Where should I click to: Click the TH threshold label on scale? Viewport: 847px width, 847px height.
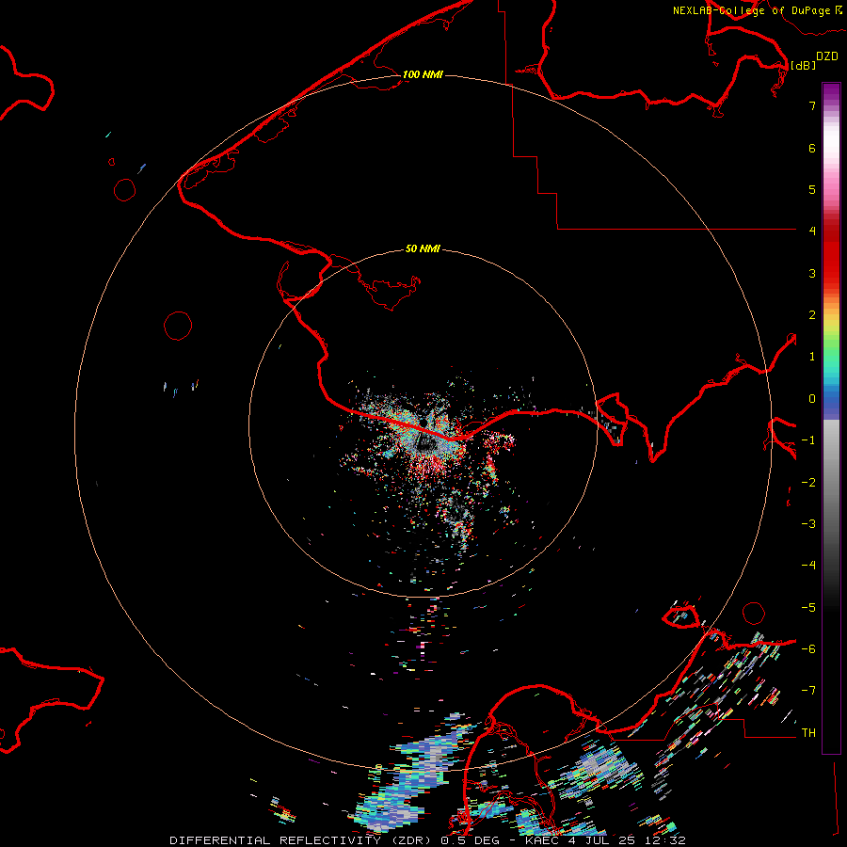808,733
